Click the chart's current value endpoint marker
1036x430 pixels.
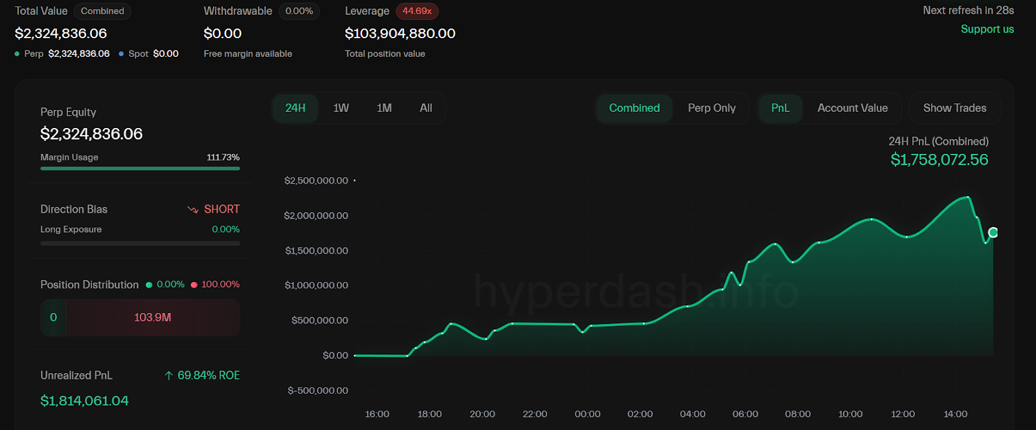coord(993,233)
